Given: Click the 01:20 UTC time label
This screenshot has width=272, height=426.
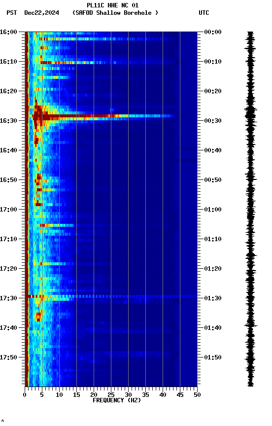Looking at the screenshot, I should (213, 269).
